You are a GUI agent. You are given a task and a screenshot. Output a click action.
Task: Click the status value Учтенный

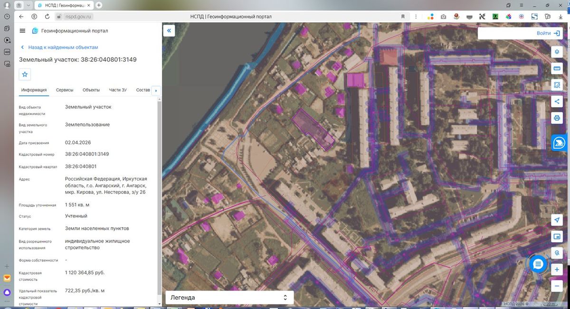(76, 216)
